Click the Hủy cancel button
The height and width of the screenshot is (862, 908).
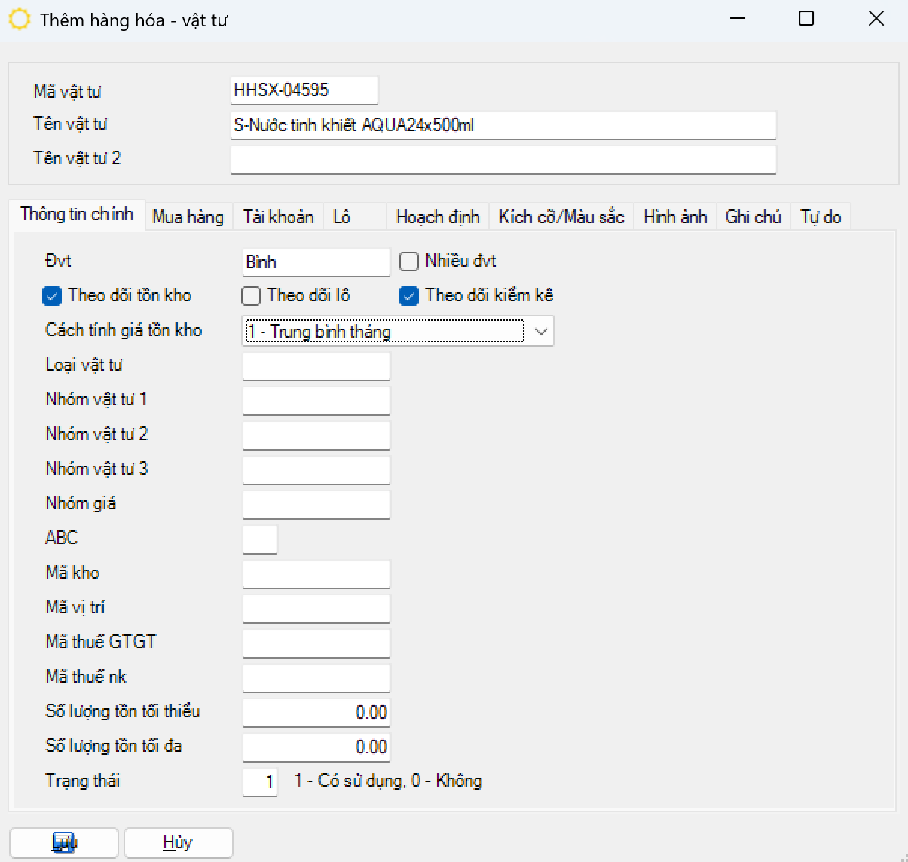tap(178, 842)
